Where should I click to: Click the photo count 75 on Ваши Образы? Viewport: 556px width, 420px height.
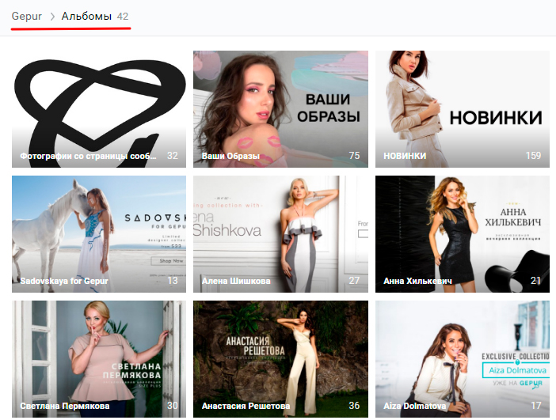click(354, 156)
